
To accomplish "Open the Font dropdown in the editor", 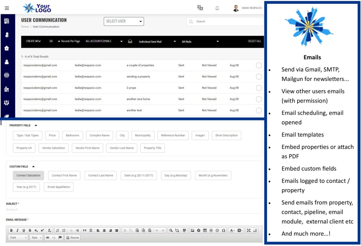I will click(x=18, y=237).
